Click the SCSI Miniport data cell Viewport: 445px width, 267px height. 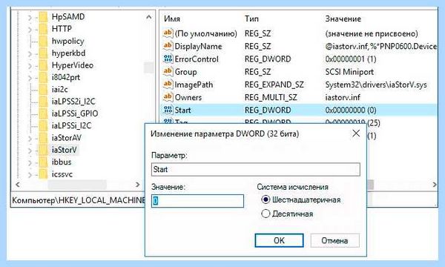click(349, 72)
